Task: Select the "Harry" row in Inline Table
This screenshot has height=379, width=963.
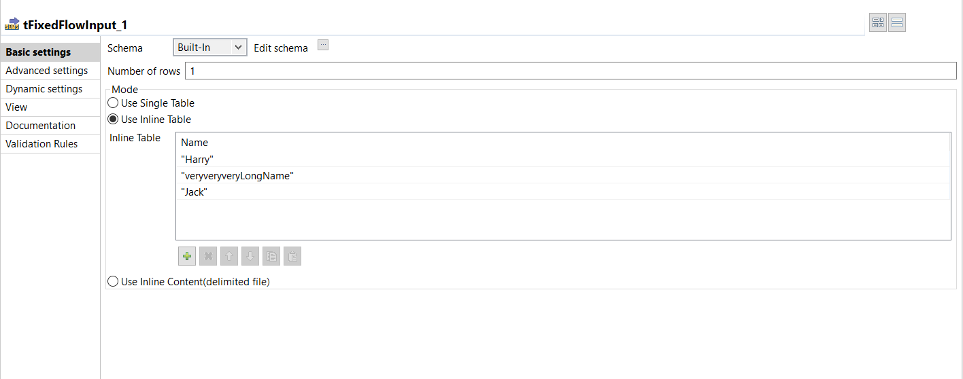Action: tap(198, 160)
